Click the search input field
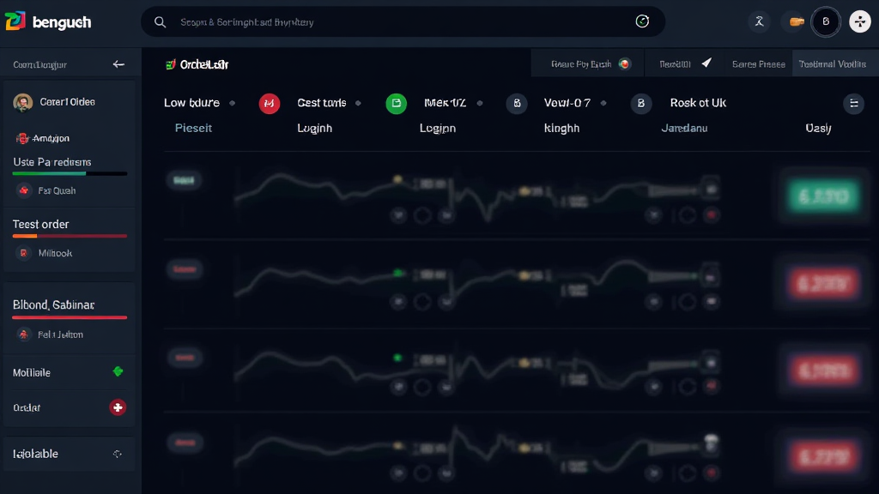This screenshot has width=879, height=494. tap(395, 22)
